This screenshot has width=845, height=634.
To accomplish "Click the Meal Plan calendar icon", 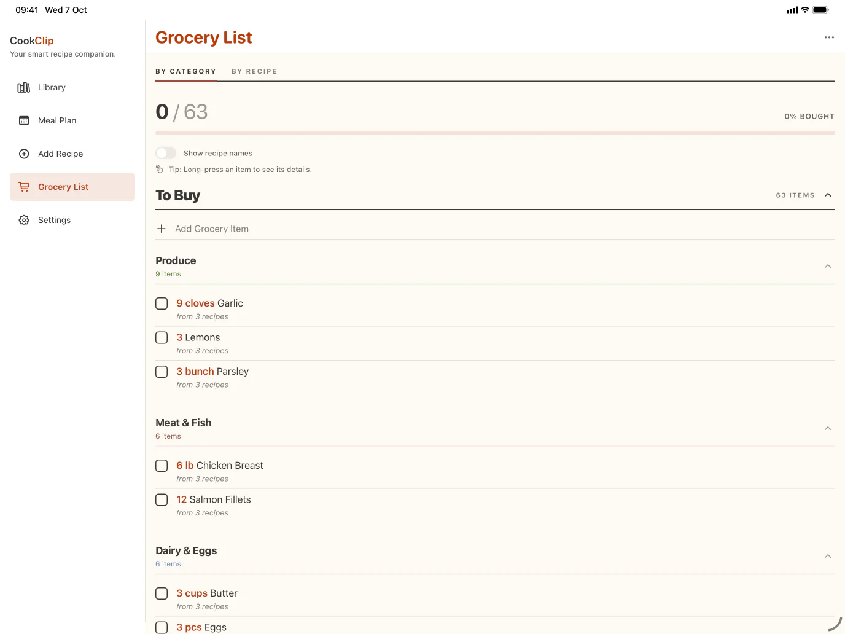I will point(24,120).
